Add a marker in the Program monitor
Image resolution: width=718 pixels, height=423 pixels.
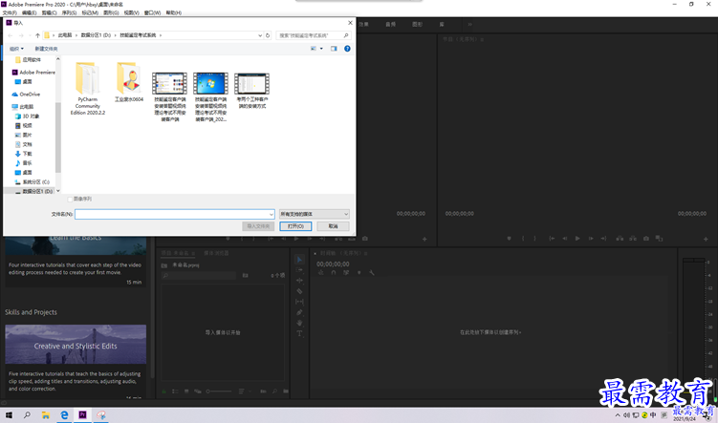[509, 239]
